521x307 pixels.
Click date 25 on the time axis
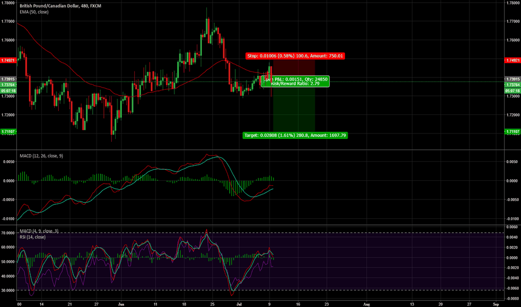click(x=212, y=304)
